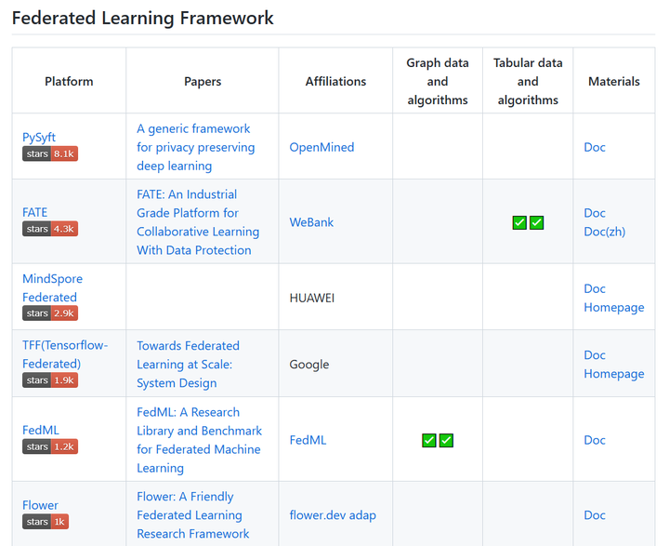This screenshot has height=546, width=669.
Task: Open the Flower platform link
Action: point(40,505)
